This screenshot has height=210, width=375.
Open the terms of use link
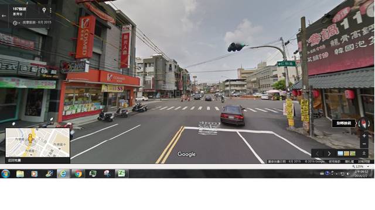(x=335, y=162)
